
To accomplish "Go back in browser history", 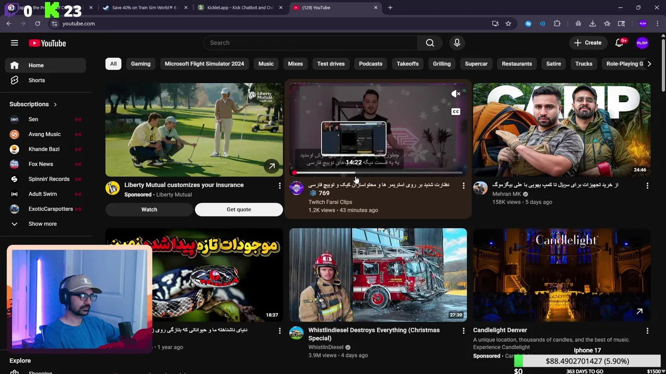I will [x=9, y=23].
